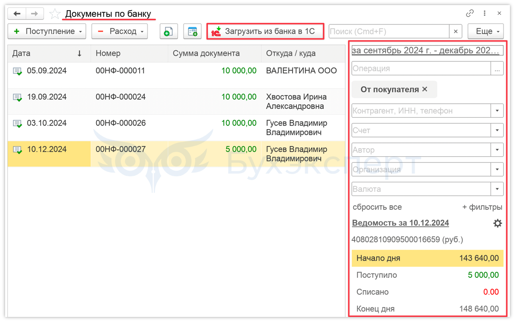Image resolution: width=515 pixels, height=322 pixels.
Task: Copy link using the chain icon
Action: (x=470, y=13)
